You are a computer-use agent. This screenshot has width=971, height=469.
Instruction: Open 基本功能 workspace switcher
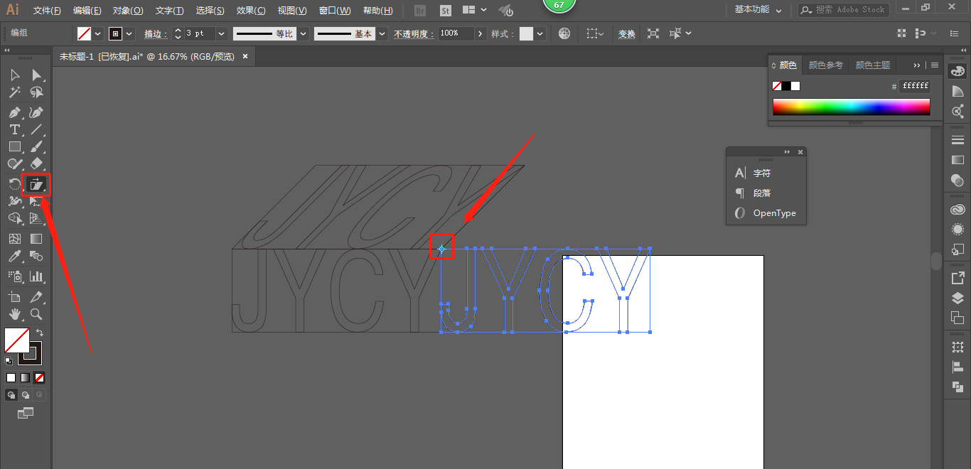[758, 10]
